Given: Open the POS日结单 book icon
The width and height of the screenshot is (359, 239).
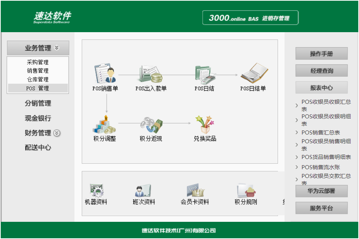Looking at the screenshot, I should 254,73.
